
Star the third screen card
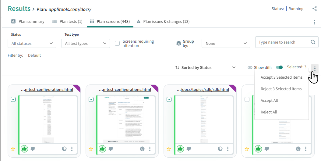[x=169, y=149]
